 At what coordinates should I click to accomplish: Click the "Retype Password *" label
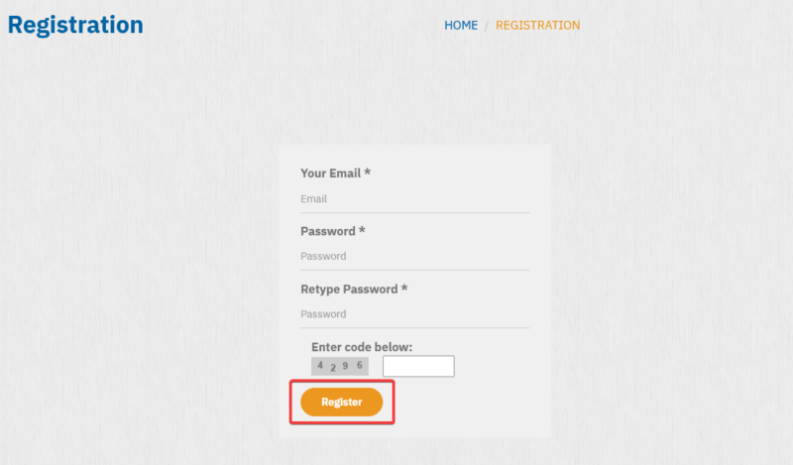pyautogui.click(x=354, y=289)
